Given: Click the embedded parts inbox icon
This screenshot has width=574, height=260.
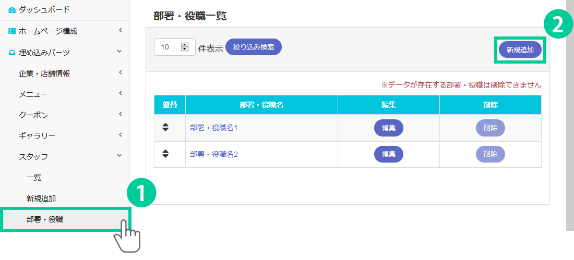Looking at the screenshot, I should pyautogui.click(x=12, y=52).
